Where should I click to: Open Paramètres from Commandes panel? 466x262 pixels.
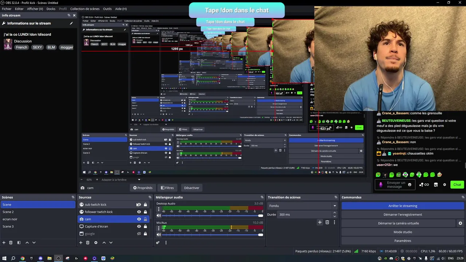click(x=403, y=241)
